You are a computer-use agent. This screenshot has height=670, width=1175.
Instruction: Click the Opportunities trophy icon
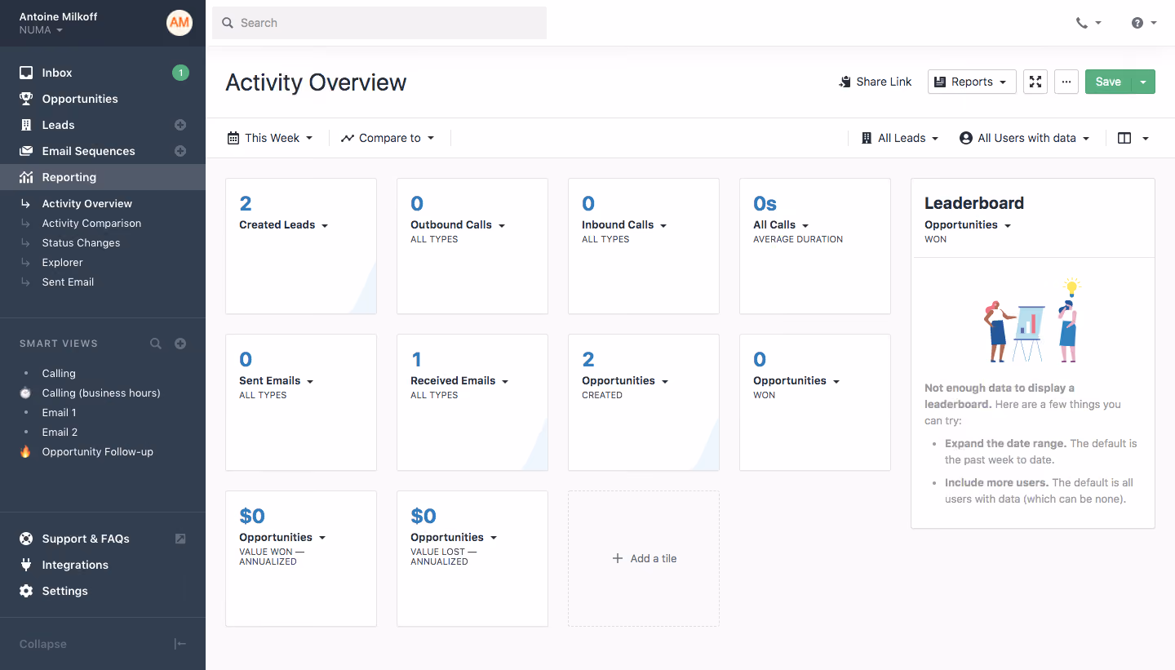pos(26,99)
